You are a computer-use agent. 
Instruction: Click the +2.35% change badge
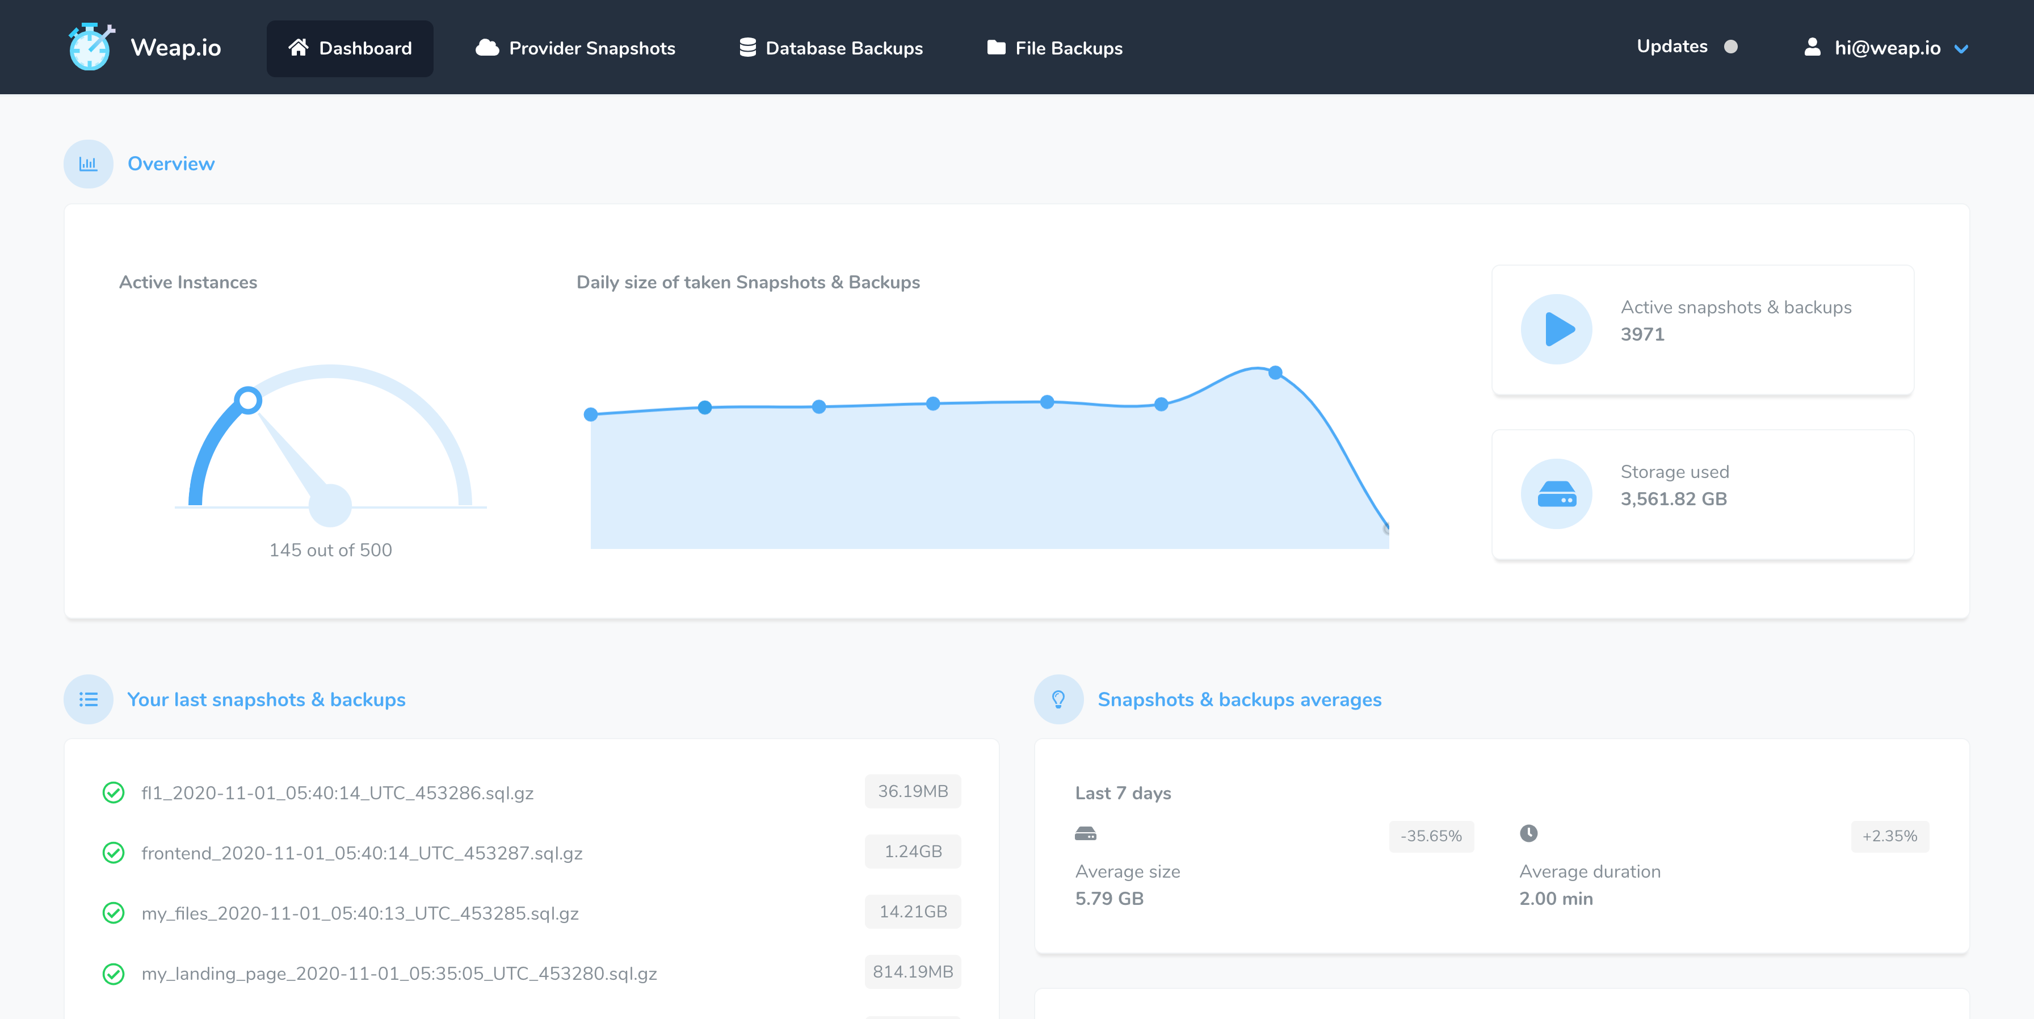click(x=1889, y=836)
